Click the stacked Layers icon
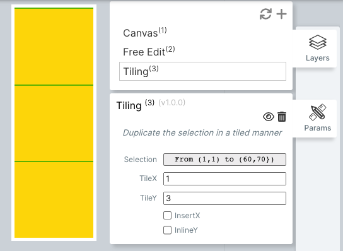Screen dimensions: 343x251 tap(318, 42)
